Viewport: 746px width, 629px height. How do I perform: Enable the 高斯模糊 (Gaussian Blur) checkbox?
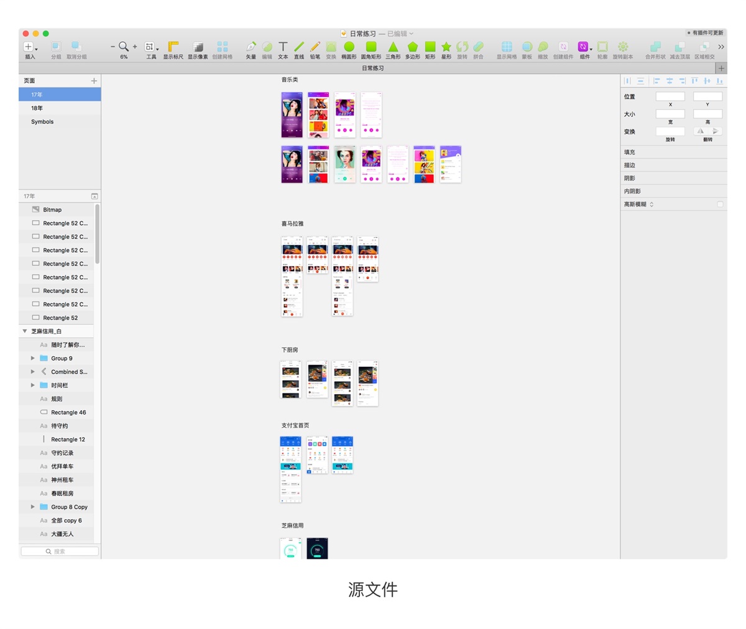[x=720, y=204]
